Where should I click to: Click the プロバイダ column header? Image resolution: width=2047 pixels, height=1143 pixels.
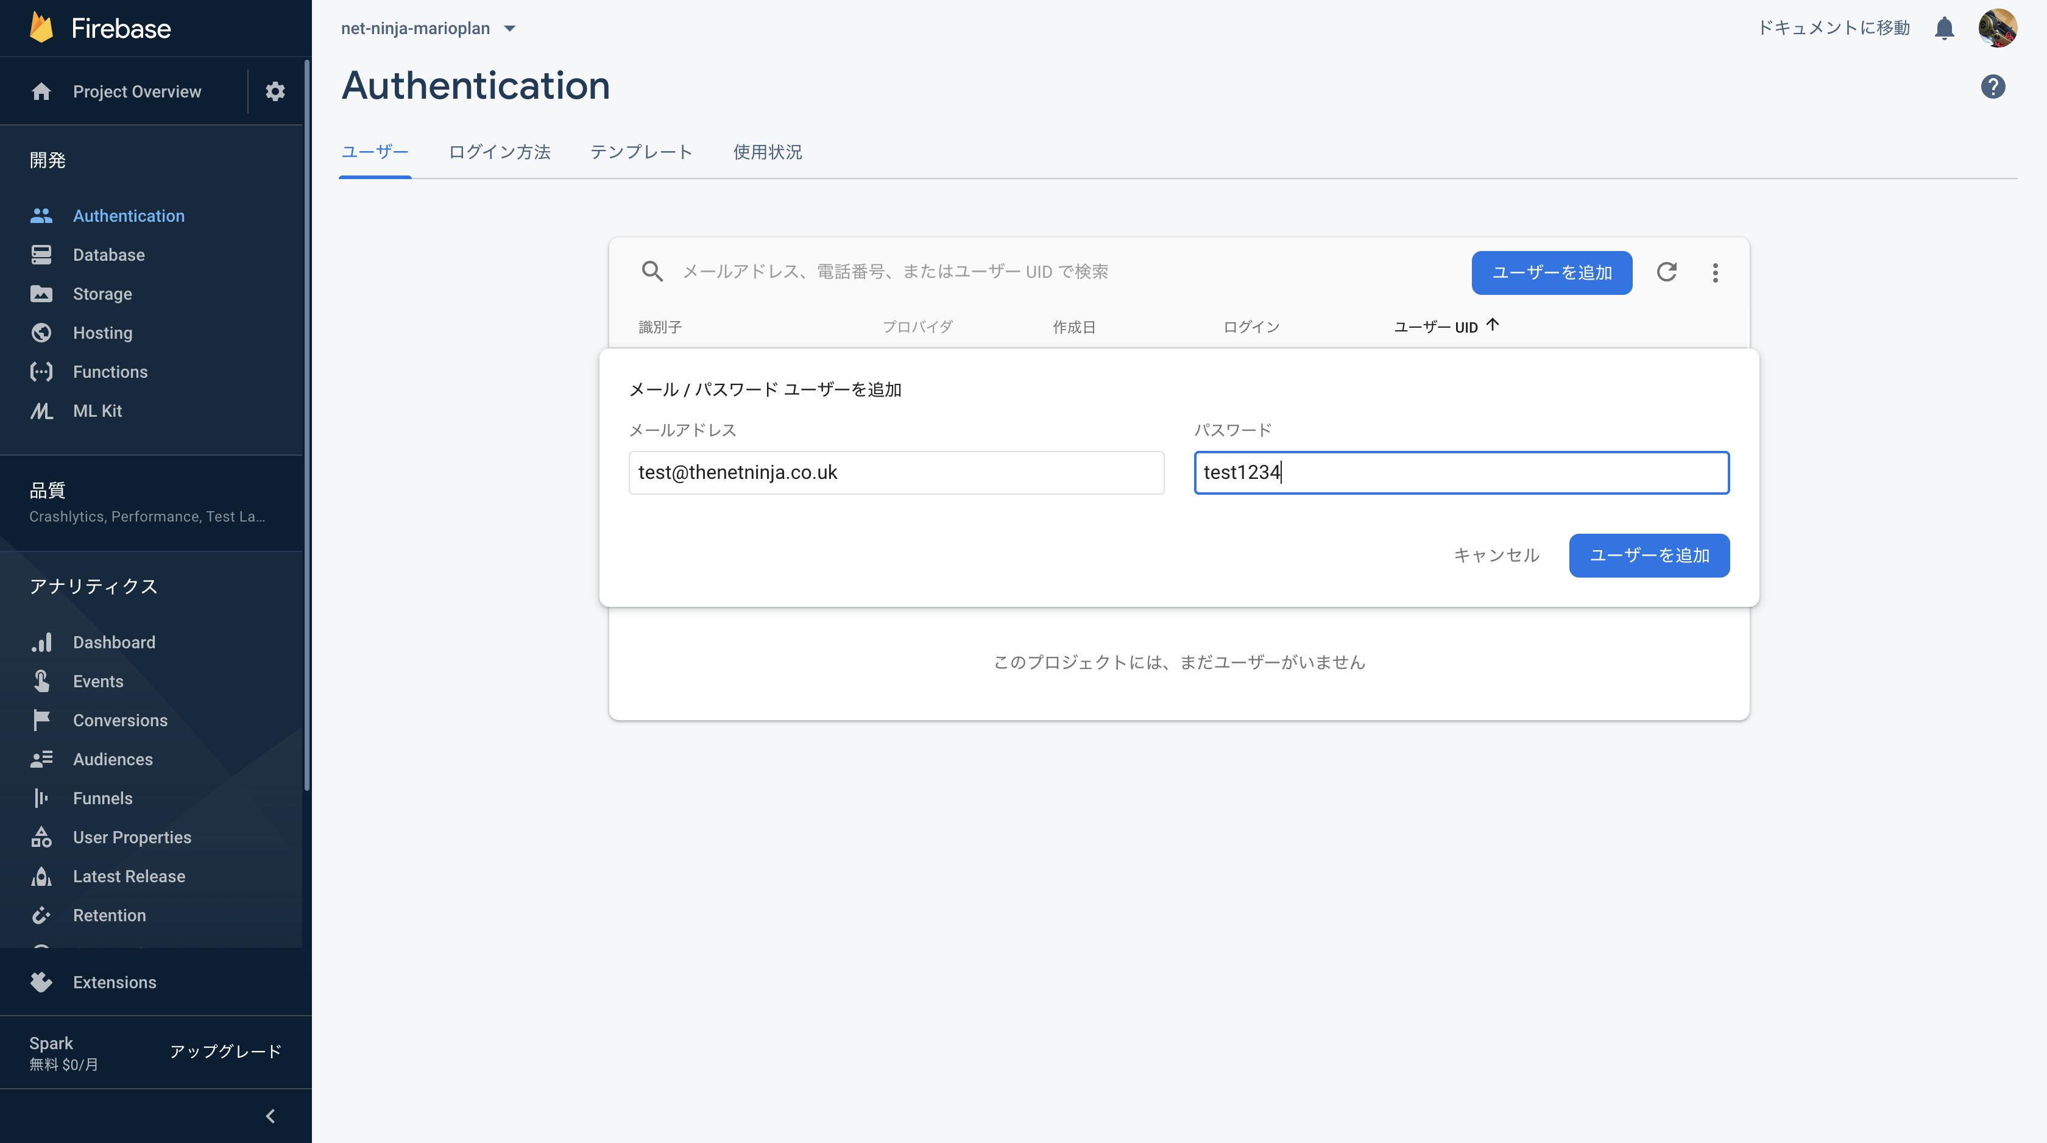917,327
